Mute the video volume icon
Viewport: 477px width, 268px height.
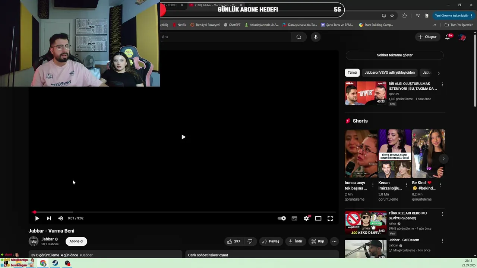60,218
